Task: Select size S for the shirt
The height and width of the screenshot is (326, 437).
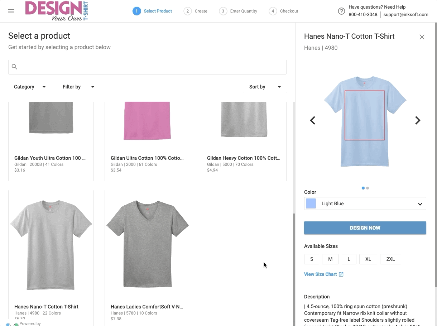Action: pyautogui.click(x=311, y=259)
